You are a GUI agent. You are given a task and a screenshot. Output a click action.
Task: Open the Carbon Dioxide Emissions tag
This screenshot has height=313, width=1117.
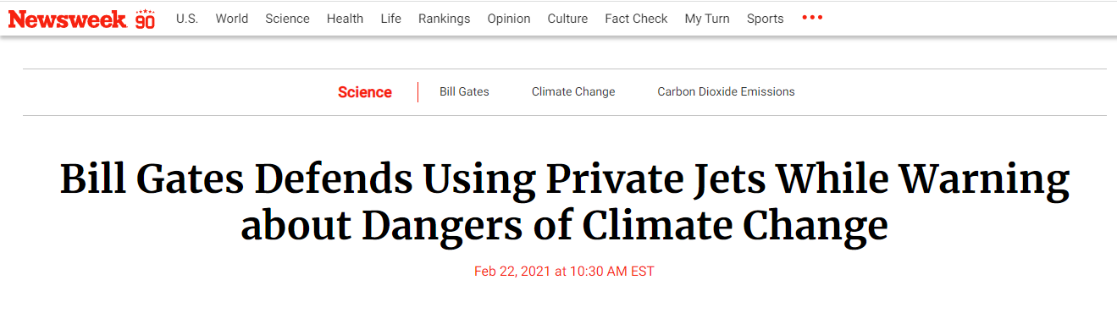[x=726, y=91]
